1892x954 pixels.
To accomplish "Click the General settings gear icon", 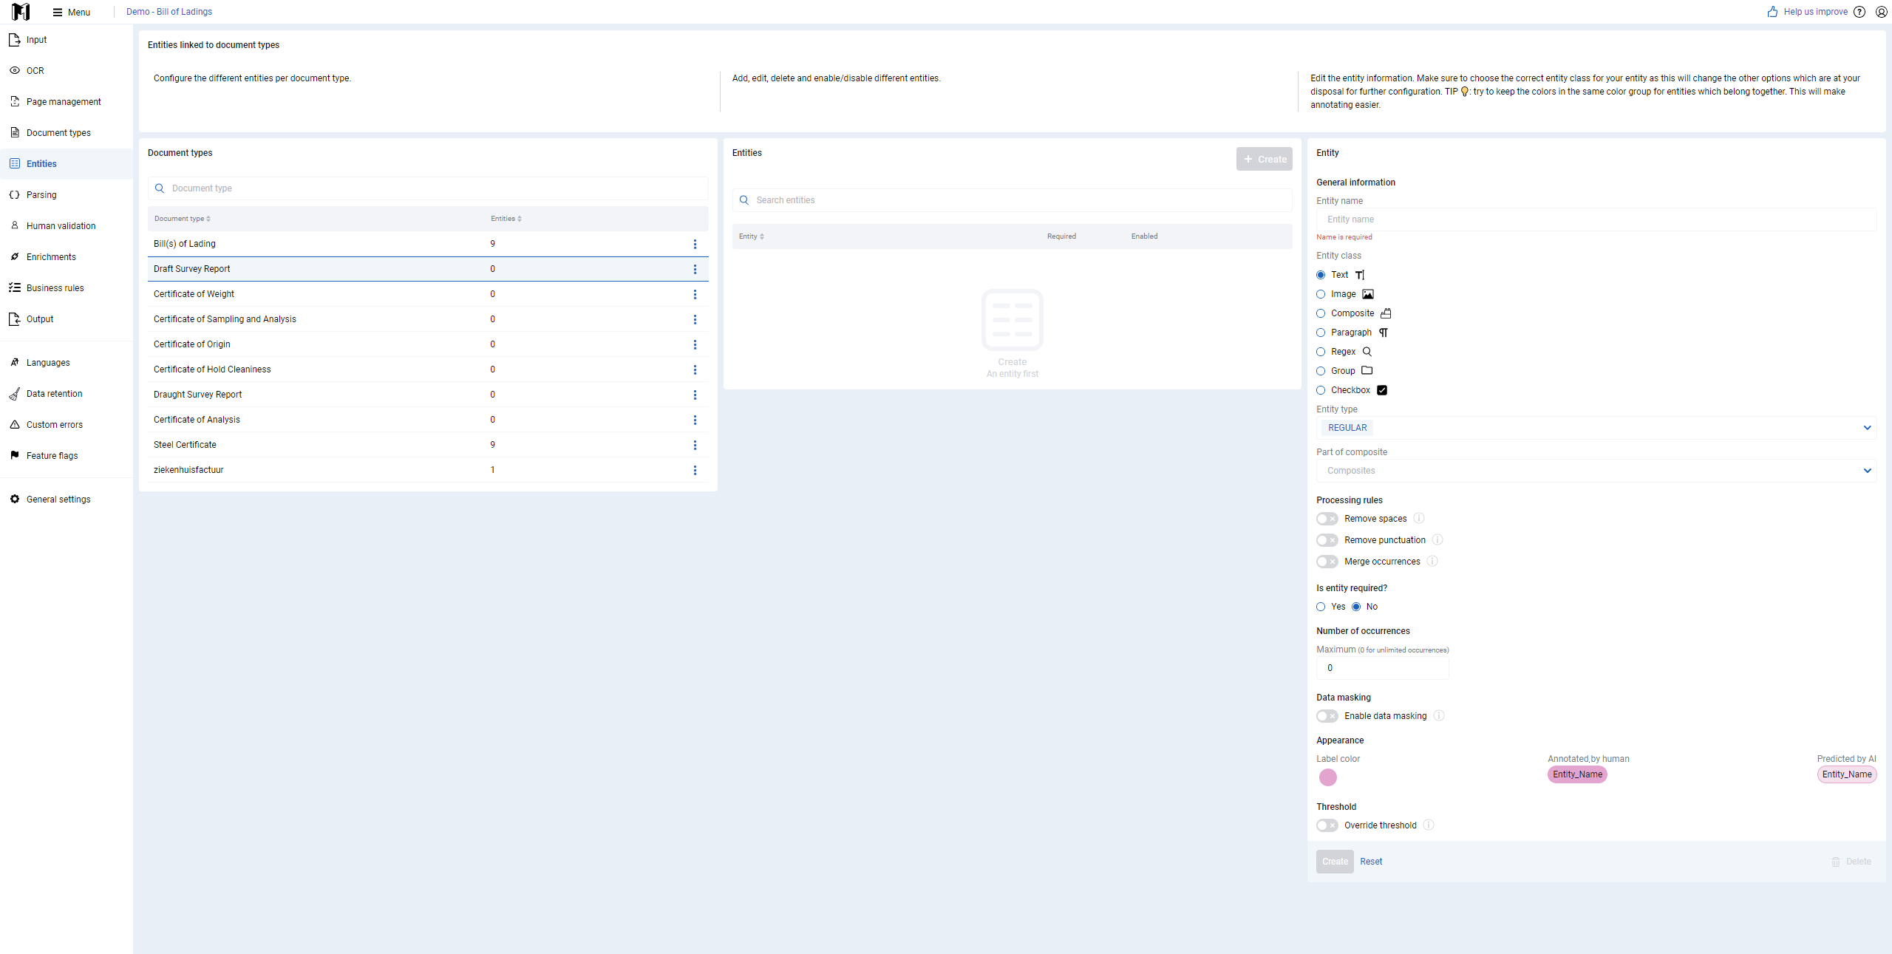I will [15, 500].
